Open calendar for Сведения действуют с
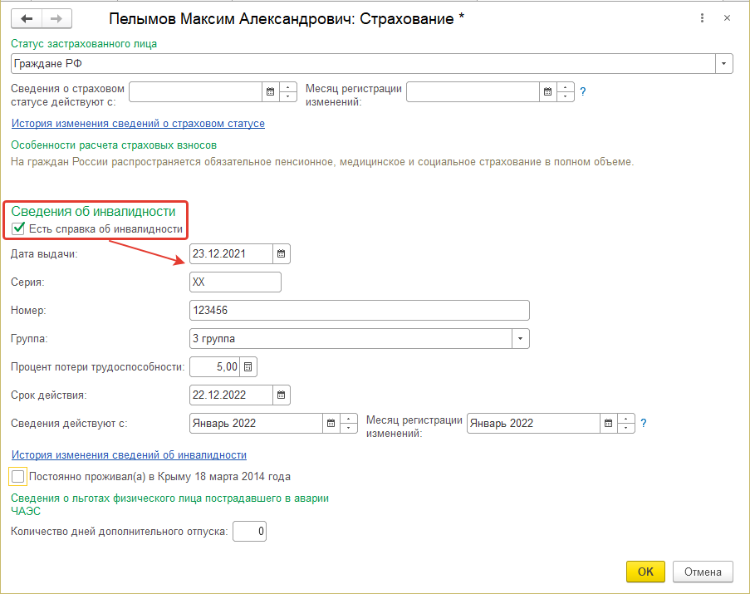This screenshot has height=594, width=750. click(x=331, y=423)
